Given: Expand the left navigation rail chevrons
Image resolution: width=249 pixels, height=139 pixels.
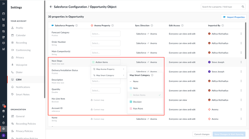Looking at the screenshot, I should (4, 4).
